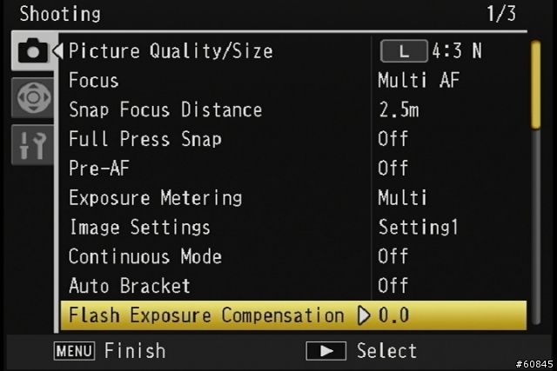Toggle Auto Bracket Off value
Screen dimensions: 557x371
pyautogui.click(x=393, y=286)
